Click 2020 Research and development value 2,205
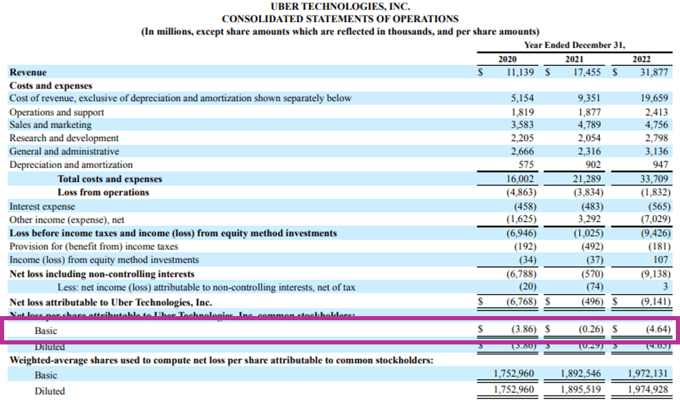The image size is (680, 406). pyautogui.click(x=522, y=138)
